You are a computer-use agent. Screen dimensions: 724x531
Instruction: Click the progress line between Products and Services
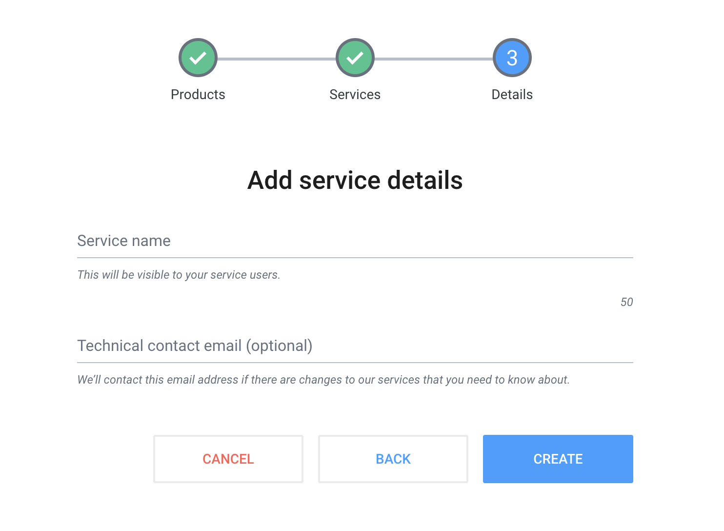pyautogui.click(x=277, y=59)
